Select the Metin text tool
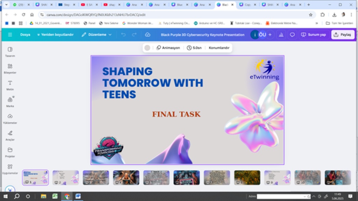The width and height of the screenshot is (358, 201). (10, 85)
